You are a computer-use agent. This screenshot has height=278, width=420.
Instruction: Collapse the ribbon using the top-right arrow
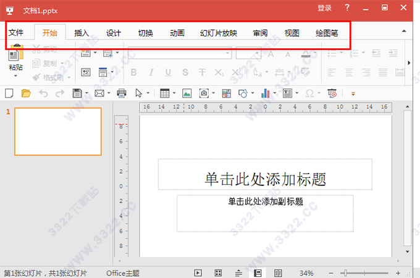(x=404, y=30)
